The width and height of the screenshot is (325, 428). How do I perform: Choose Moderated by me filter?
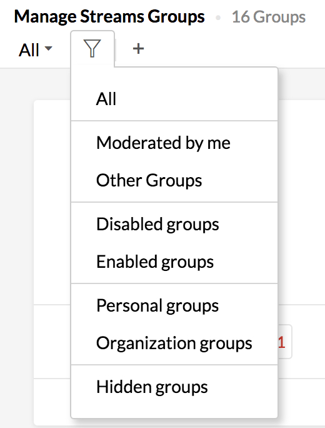tap(174, 143)
